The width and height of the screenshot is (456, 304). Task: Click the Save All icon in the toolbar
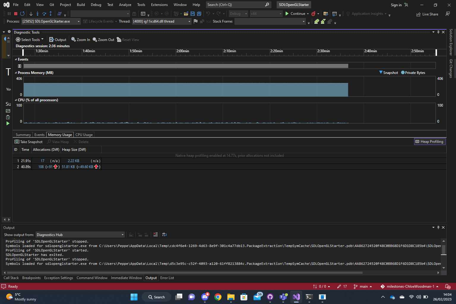(199, 14)
